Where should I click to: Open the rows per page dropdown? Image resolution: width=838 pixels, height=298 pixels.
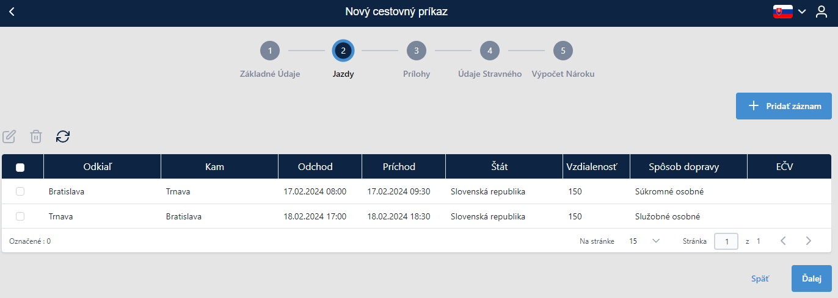[x=644, y=241]
